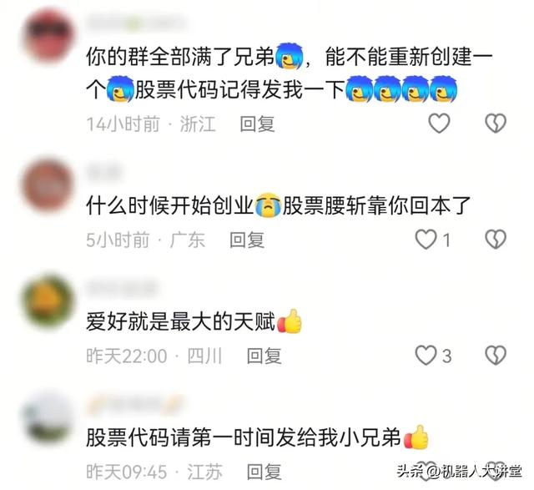Screen dimensions: 534x490
Task: Select comment text 爱好就是最大的天赋
Action: (x=180, y=321)
